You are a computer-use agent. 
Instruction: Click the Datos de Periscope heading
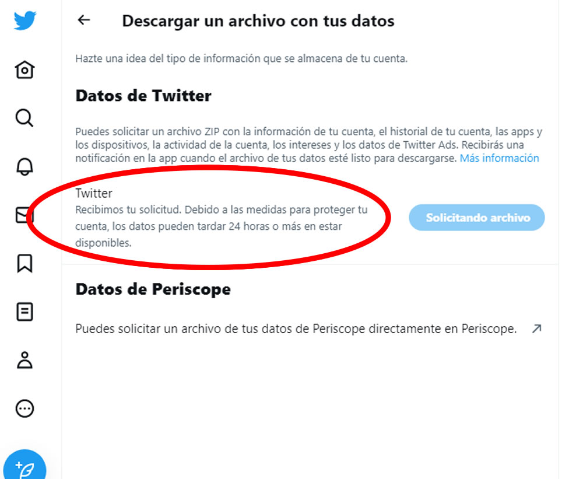153,289
